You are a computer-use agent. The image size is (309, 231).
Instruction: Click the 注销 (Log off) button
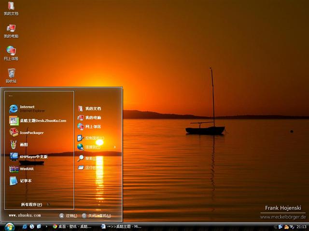(x=69, y=216)
